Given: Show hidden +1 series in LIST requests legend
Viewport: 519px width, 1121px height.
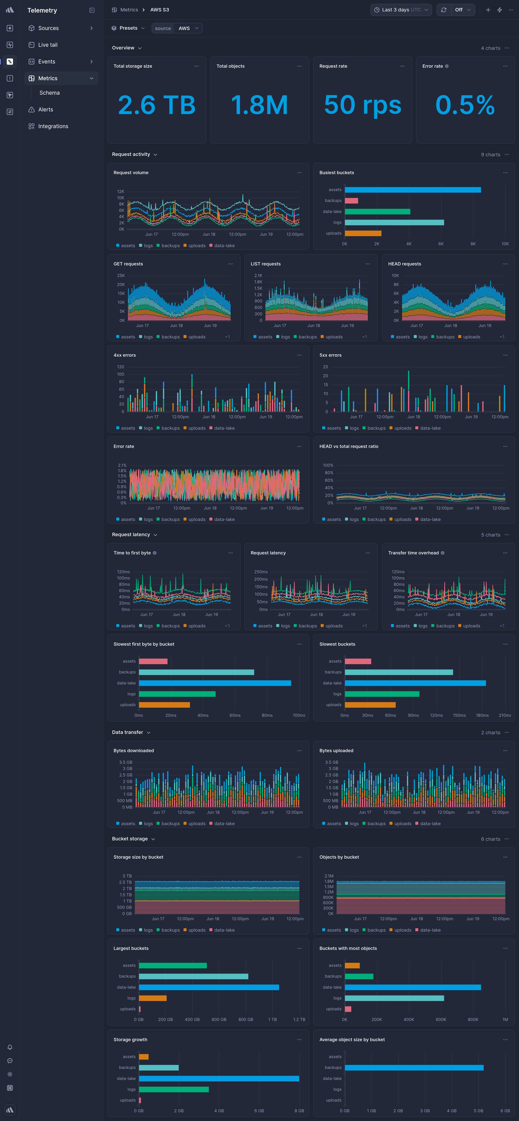Looking at the screenshot, I should (364, 337).
